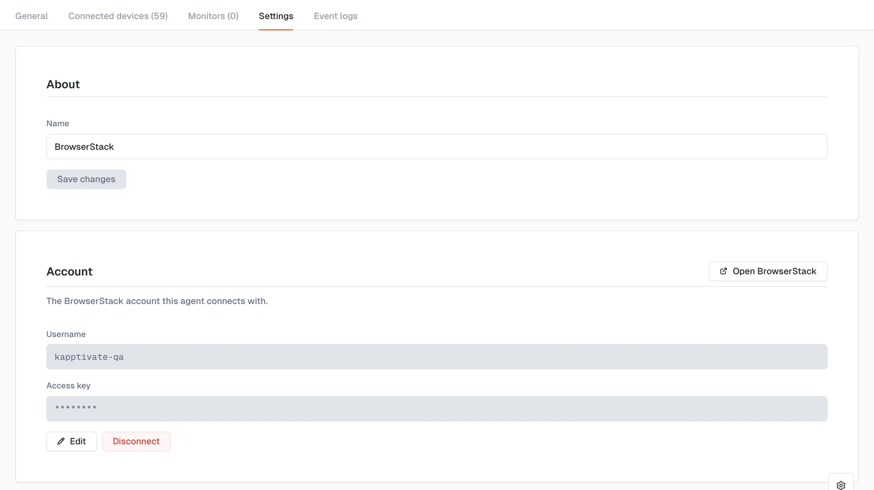Click the Open BrowserStack button
The height and width of the screenshot is (490, 874).
tap(768, 271)
